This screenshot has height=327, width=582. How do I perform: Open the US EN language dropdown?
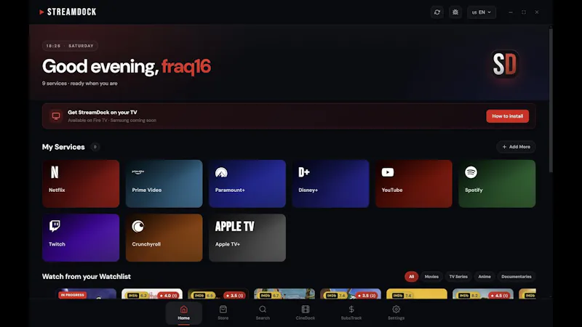coord(482,12)
